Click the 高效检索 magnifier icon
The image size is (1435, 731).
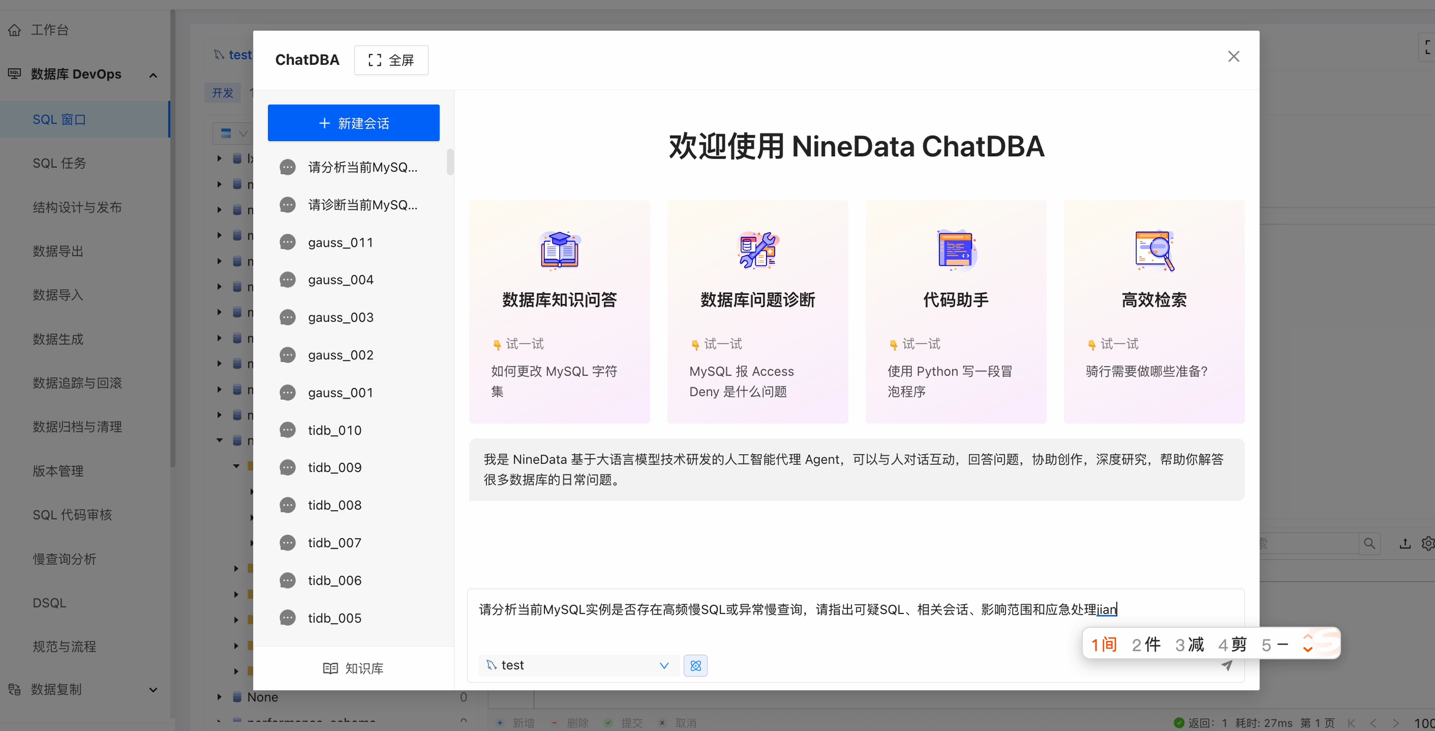[1154, 250]
